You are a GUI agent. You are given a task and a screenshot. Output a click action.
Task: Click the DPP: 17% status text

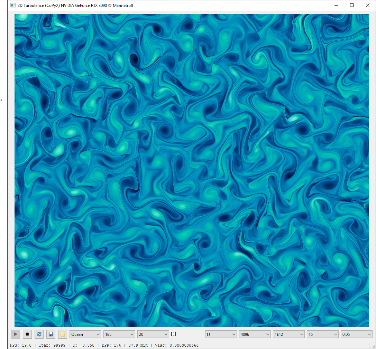[111, 345]
